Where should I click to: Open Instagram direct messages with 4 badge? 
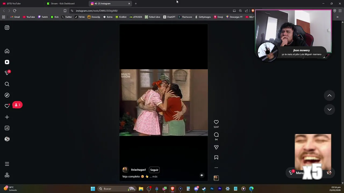7,73
